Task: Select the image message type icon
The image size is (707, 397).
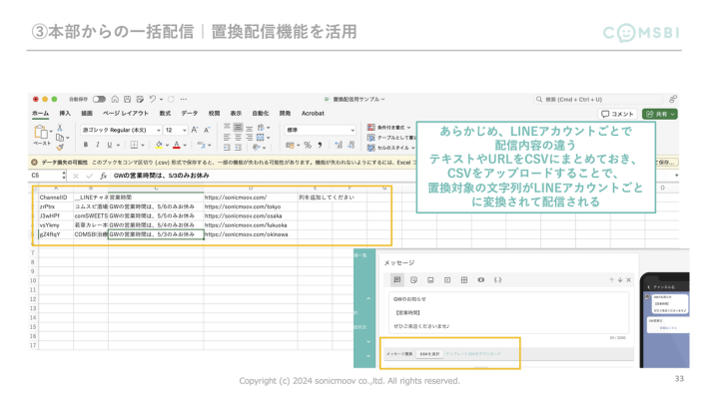Action: [430, 280]
